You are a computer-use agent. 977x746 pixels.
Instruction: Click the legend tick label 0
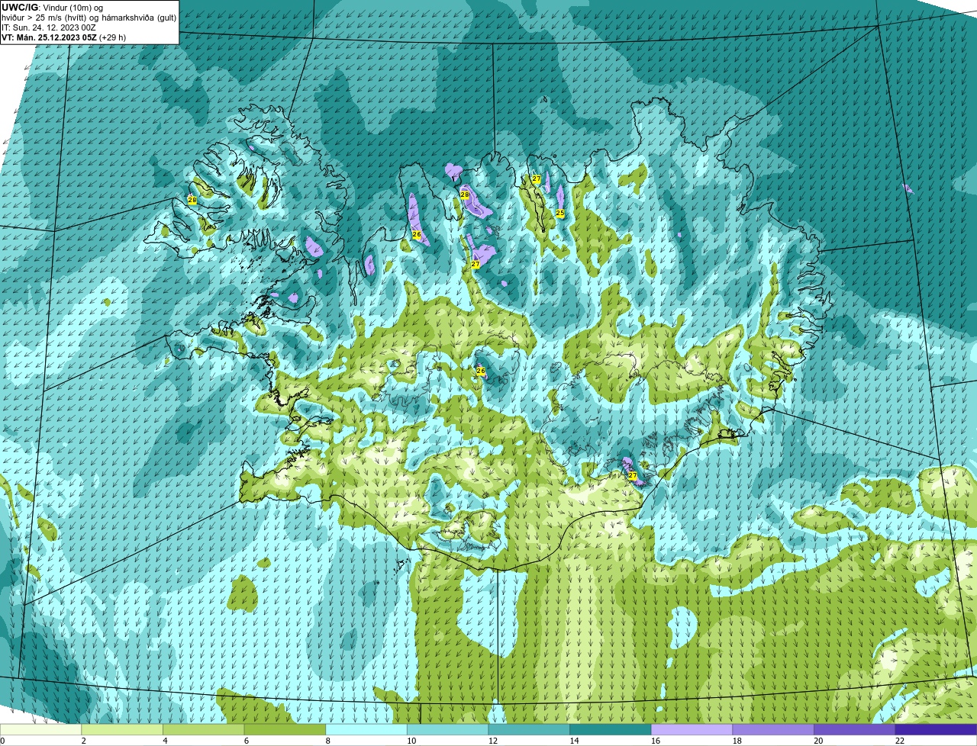pyautogui.click(x=2, y=741)
